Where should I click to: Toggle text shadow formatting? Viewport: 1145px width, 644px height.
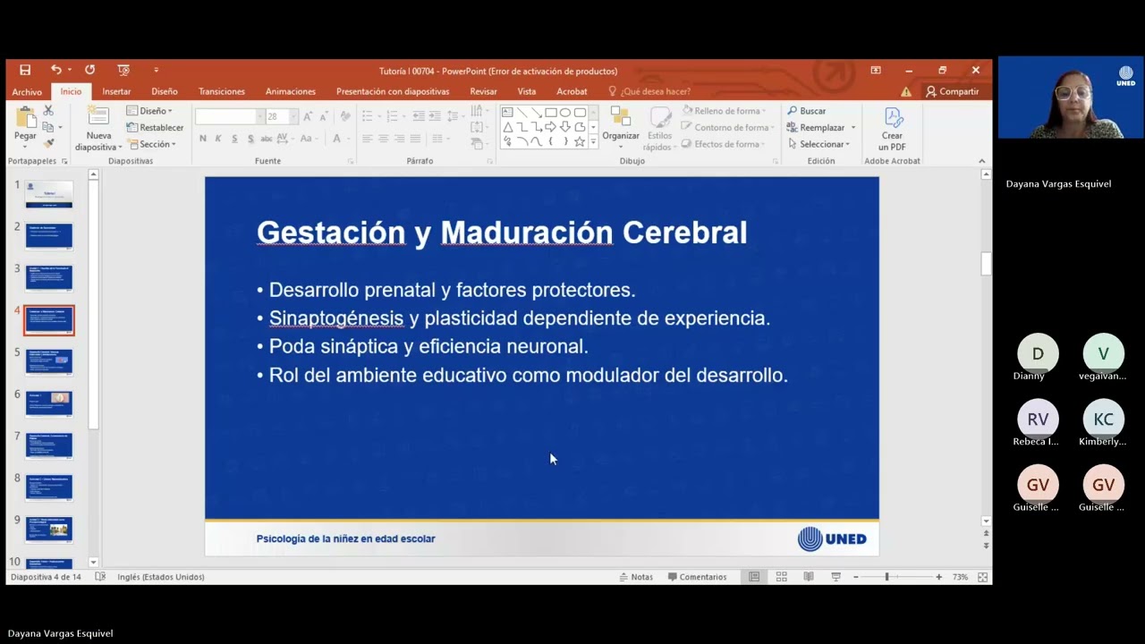coord(250,139)
